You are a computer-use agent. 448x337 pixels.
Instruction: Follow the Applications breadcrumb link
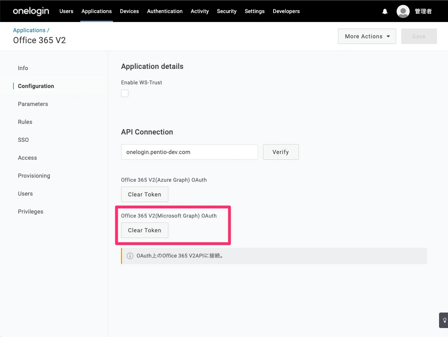click(x=29, y=30)
